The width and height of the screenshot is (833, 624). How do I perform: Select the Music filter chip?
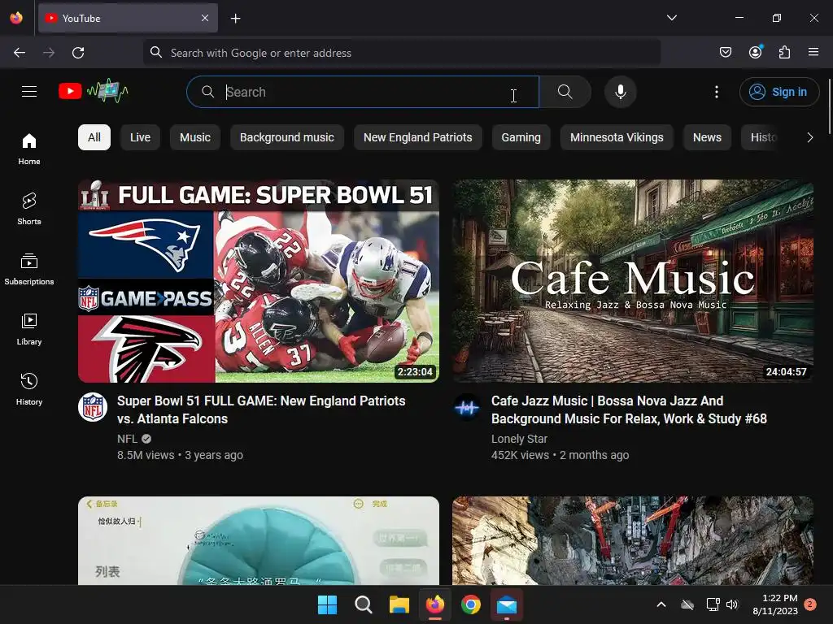pyautogui.click(x=195, y=137)
